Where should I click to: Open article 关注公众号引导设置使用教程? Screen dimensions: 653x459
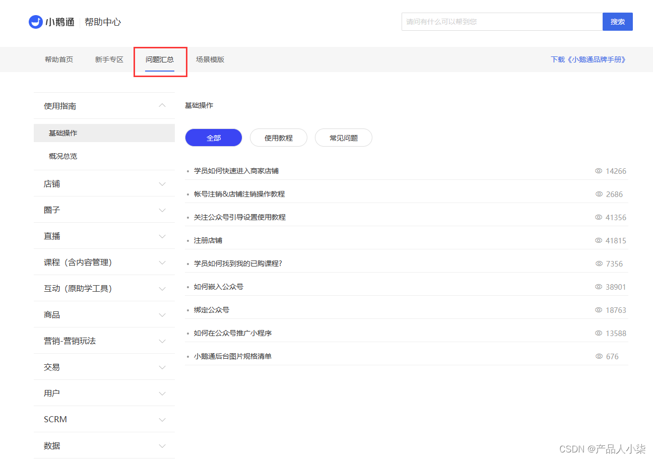[240, 217]
